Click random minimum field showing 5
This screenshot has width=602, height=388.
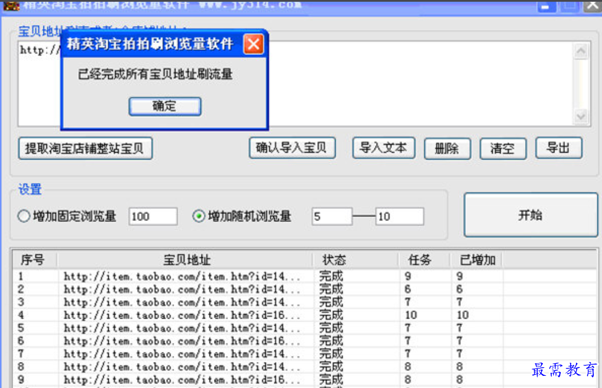[x=332, y=217]
